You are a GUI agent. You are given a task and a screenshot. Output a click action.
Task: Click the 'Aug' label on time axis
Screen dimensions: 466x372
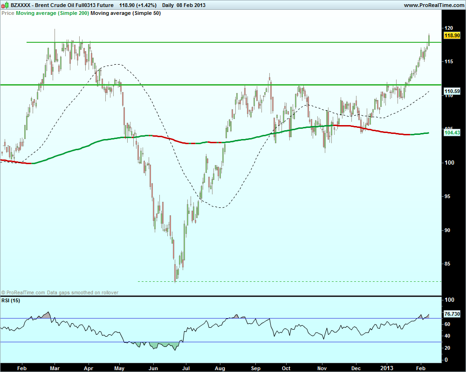[x=220, y=368]
